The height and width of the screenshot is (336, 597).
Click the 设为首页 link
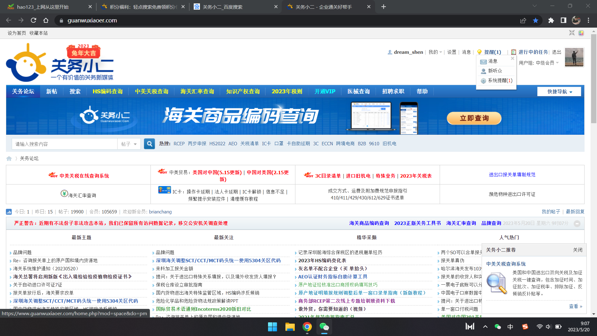pyautogui.click(x=17, y=33)
